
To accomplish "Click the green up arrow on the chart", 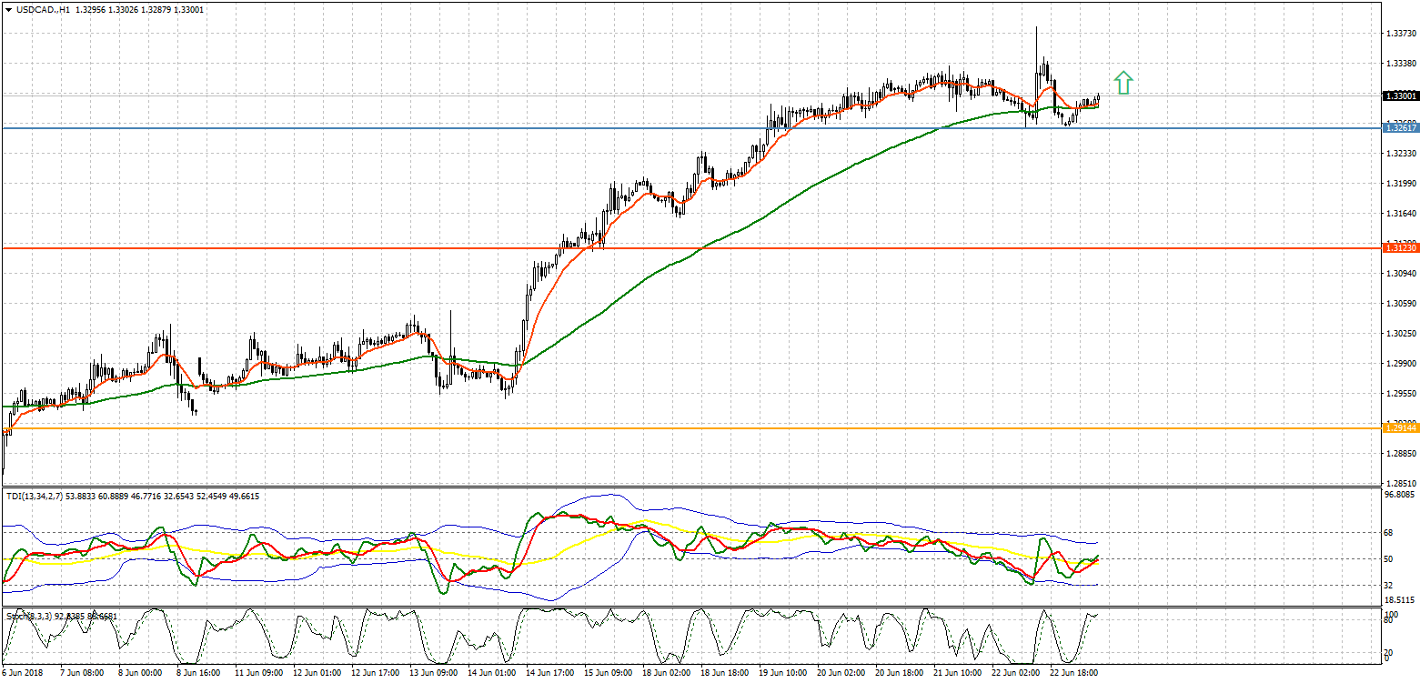I will tap(1123, 83).
